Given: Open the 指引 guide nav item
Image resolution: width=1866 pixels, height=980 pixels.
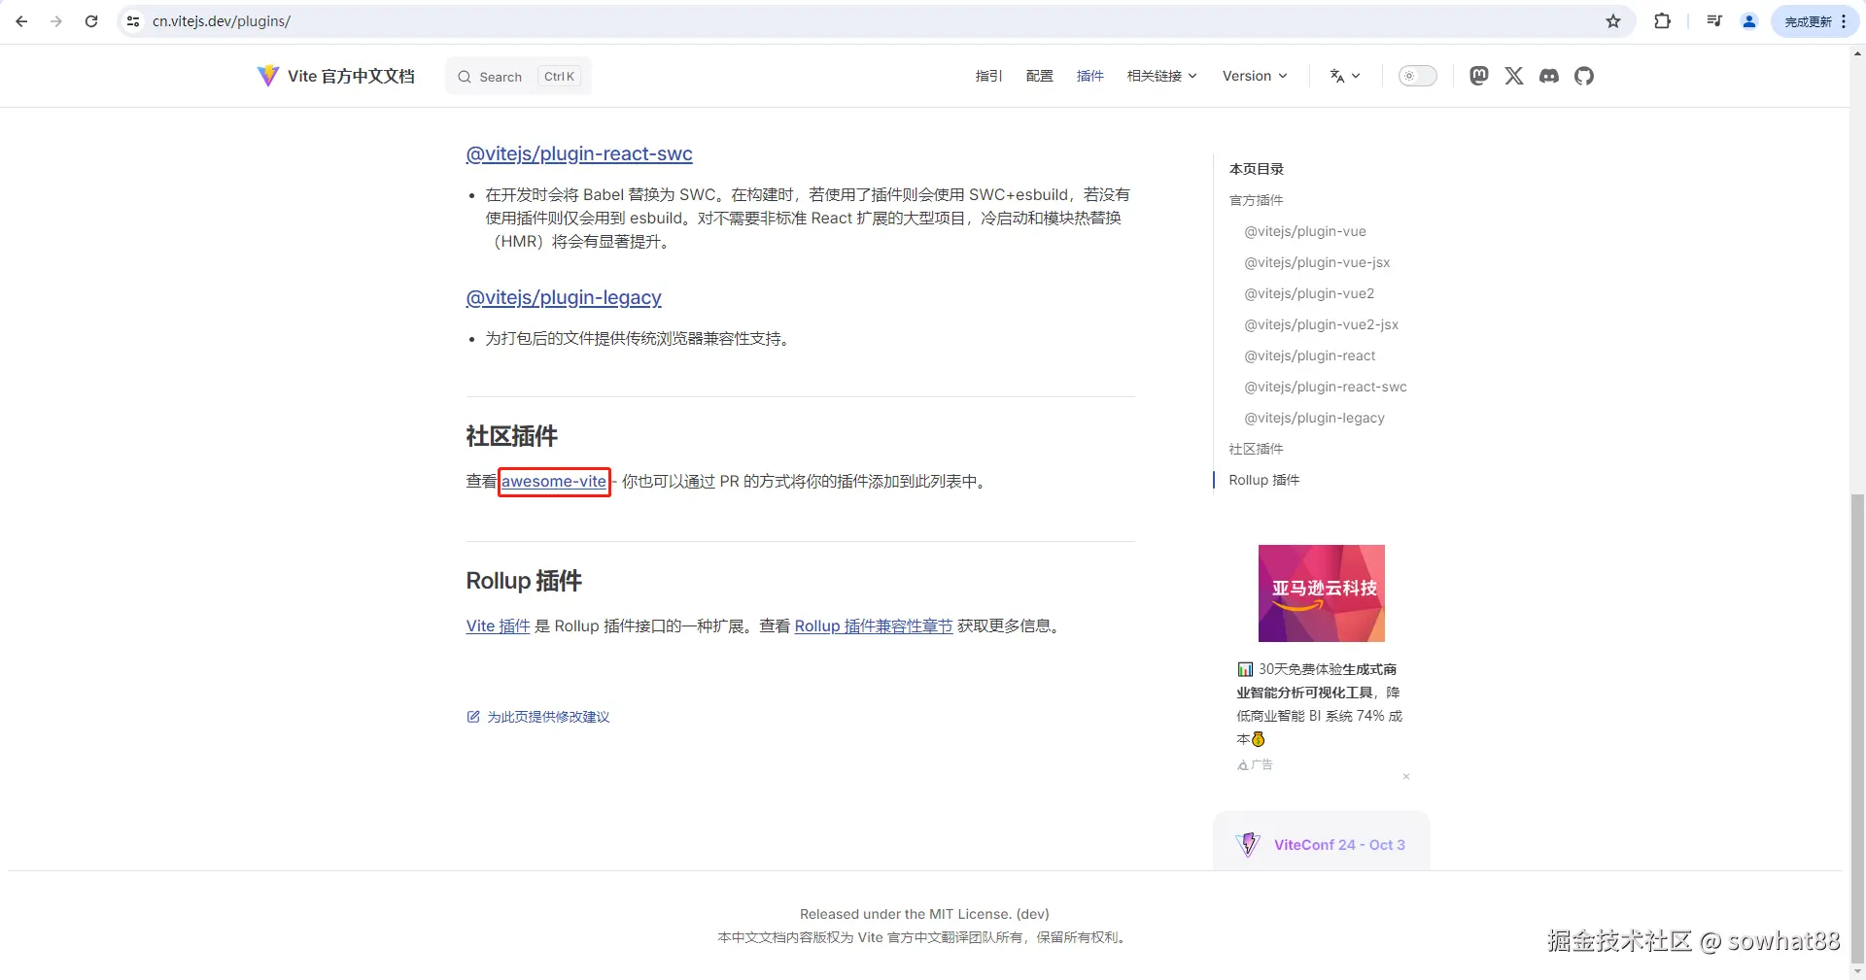Looking at the screenshot, I should click(x=988, y=76).
